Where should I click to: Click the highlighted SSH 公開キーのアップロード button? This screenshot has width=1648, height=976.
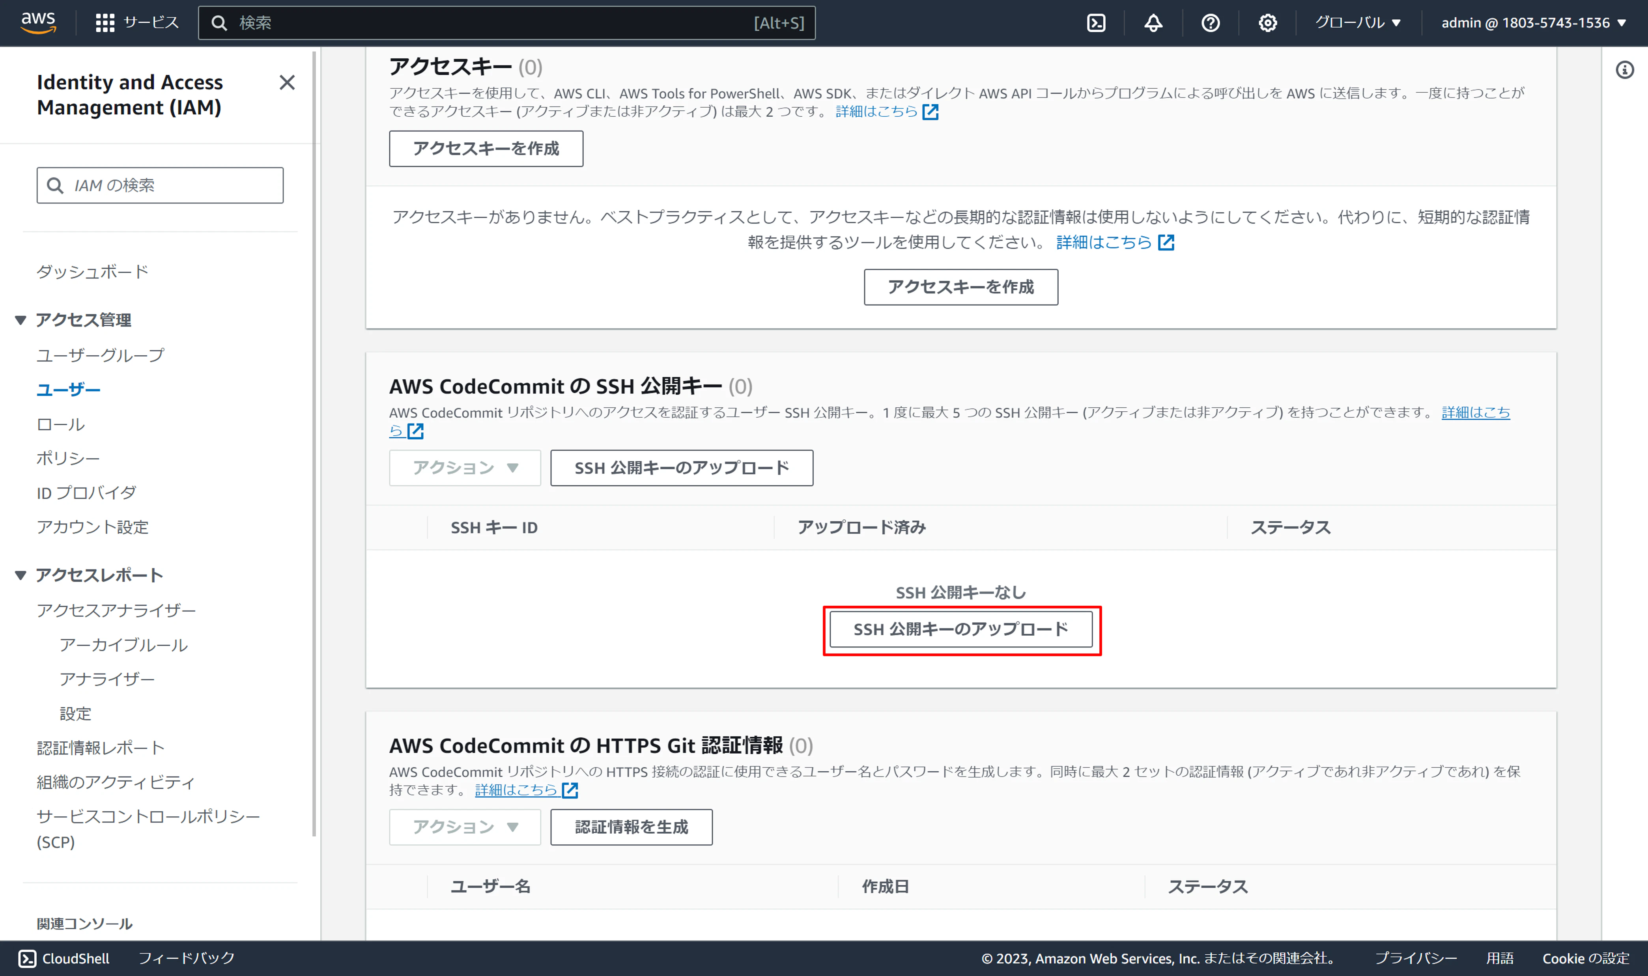coord(960,629)
